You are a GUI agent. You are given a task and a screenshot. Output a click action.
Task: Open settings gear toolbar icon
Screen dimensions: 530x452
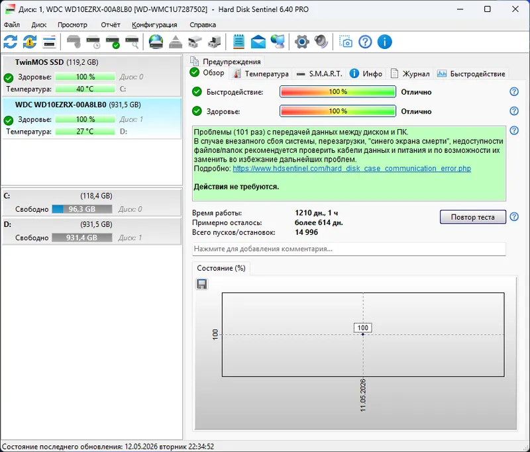point(302,42)
